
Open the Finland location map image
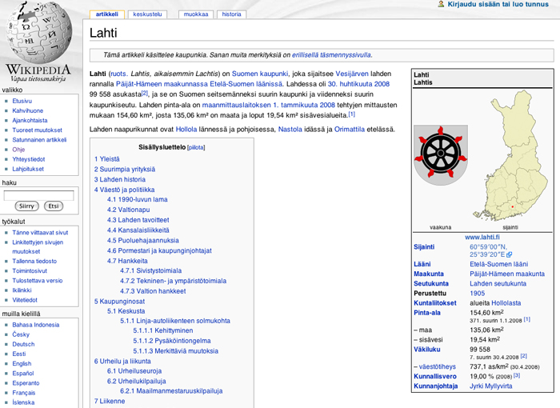tap(510, 156)
